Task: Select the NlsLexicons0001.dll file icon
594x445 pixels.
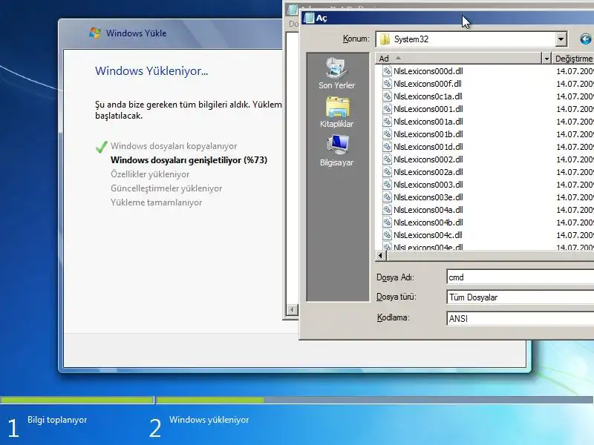Action: click(x=387, y=108)
